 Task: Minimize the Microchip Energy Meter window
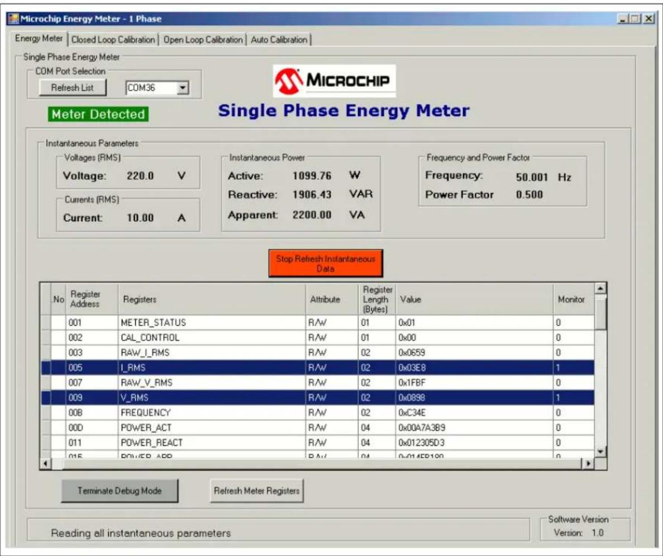623,18
